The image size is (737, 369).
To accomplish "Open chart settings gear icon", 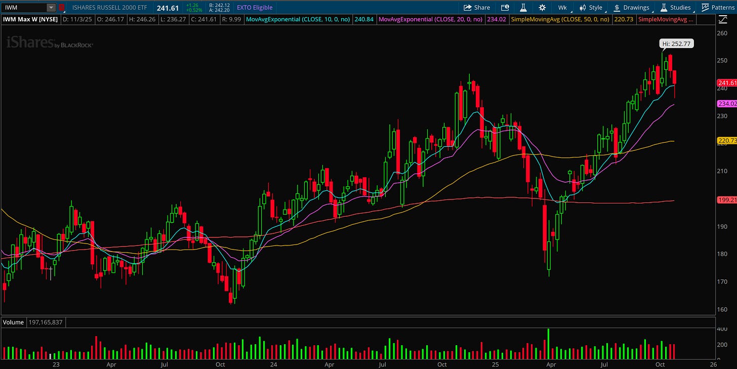I will point(542,8).
